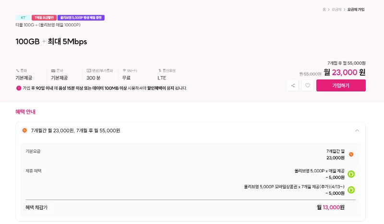Click the LTE value
The image size is (384, 224).
click(x=162, y=78)
